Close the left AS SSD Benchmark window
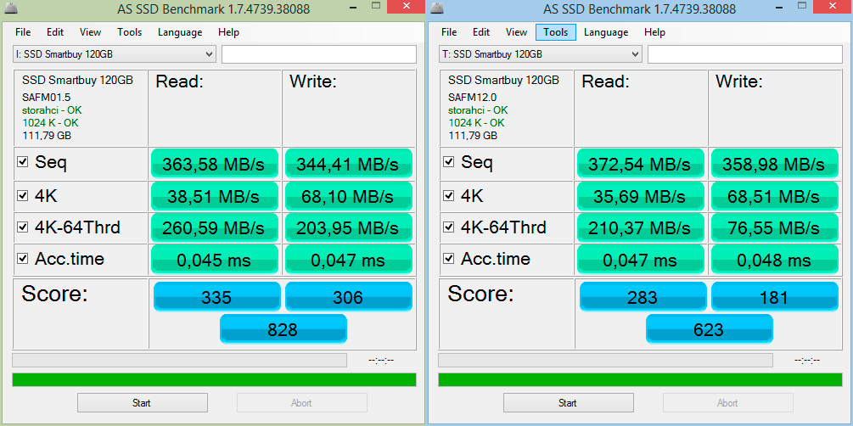The image size is (853, 426). (x=407, y=7)
